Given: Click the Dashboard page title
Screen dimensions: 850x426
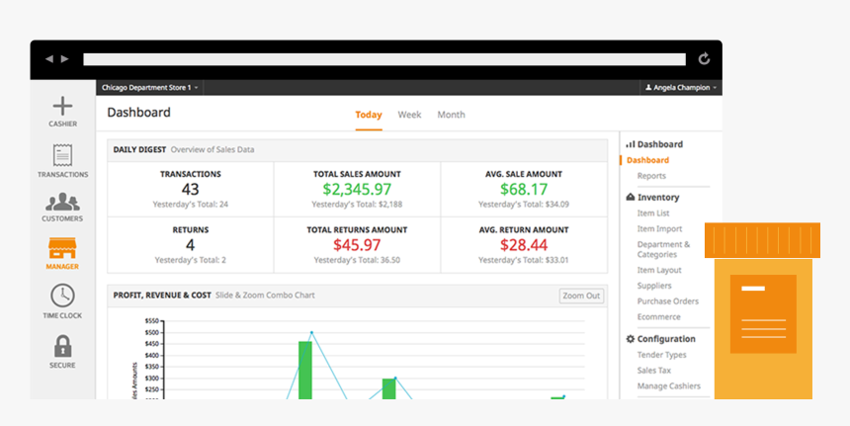Looking at the screenshot, I should click(138, 113).
